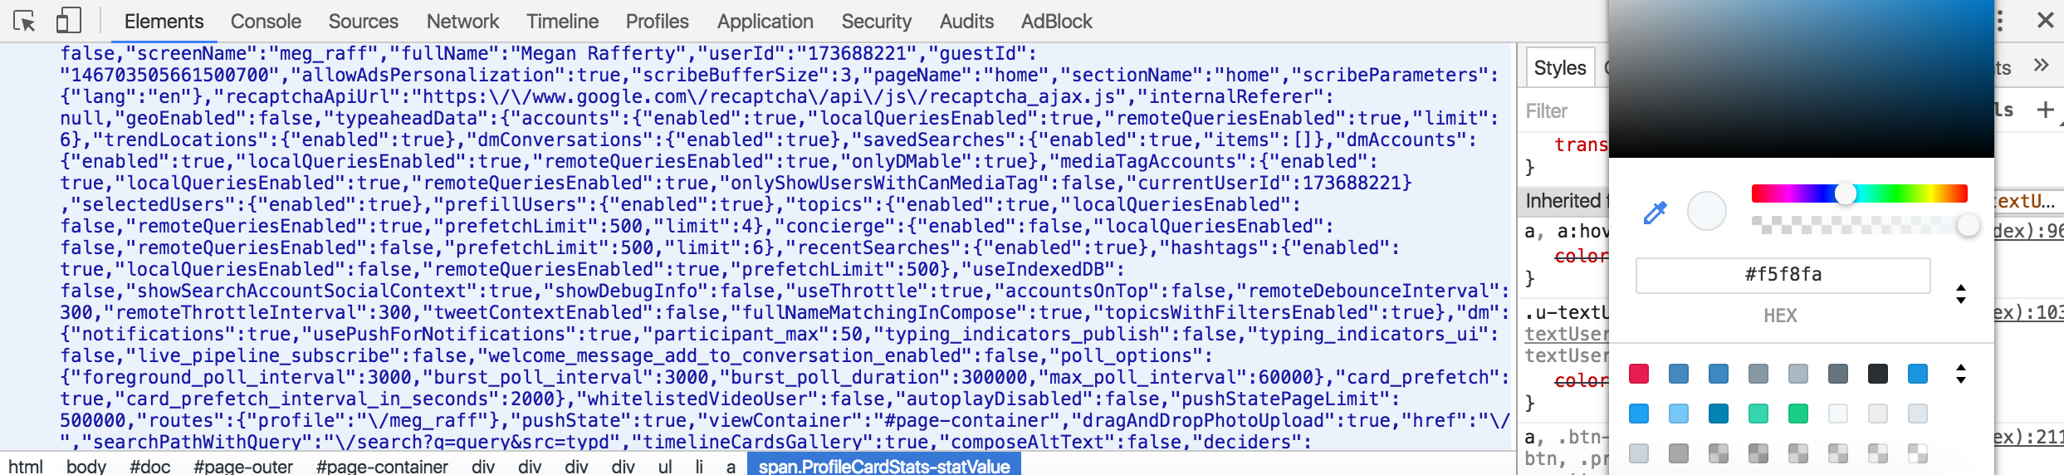Add a new style rule plus icon
The width and height of the screenshot is (2064, 475).
click(x=2045, y=110)
